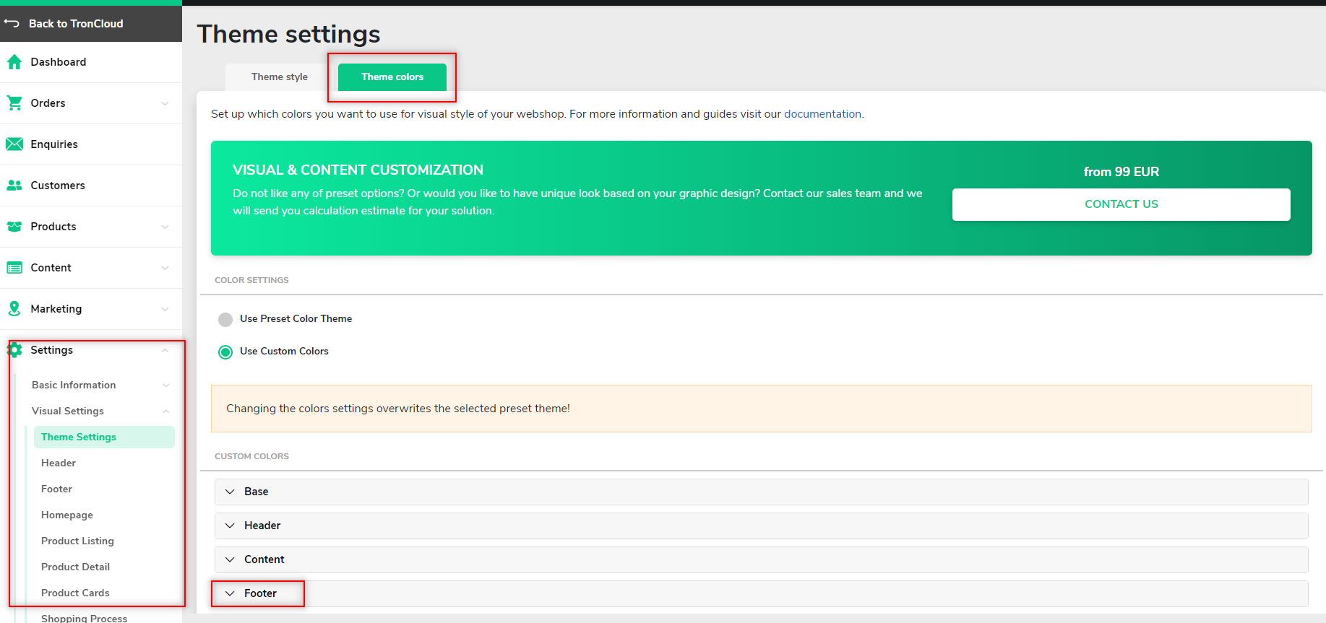Expand the Base custom colors section
Image resolution: width=1326 pixels, height=623 pixels.
pos(761,492)
